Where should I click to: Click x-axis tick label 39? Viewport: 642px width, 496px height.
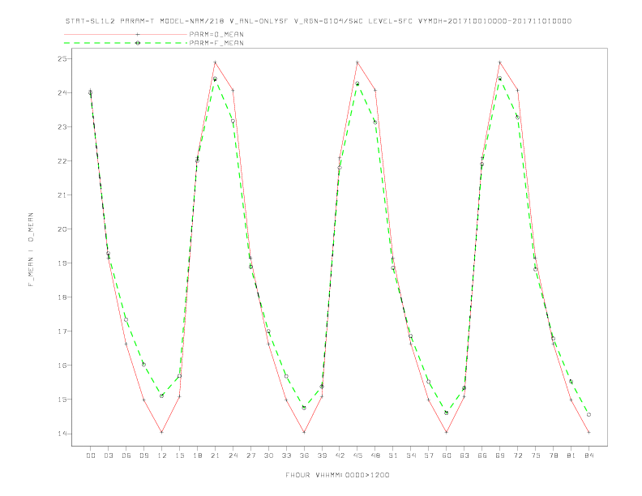322,455
